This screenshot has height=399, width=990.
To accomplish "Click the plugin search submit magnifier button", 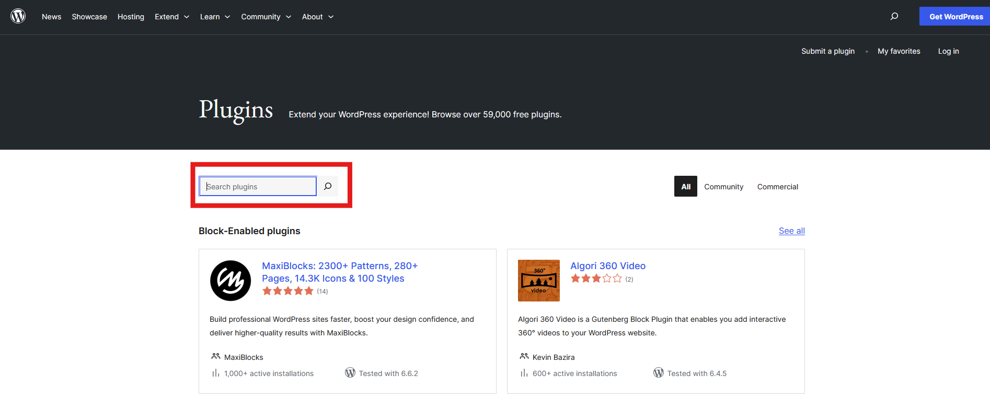I will [x=328, y=186].
